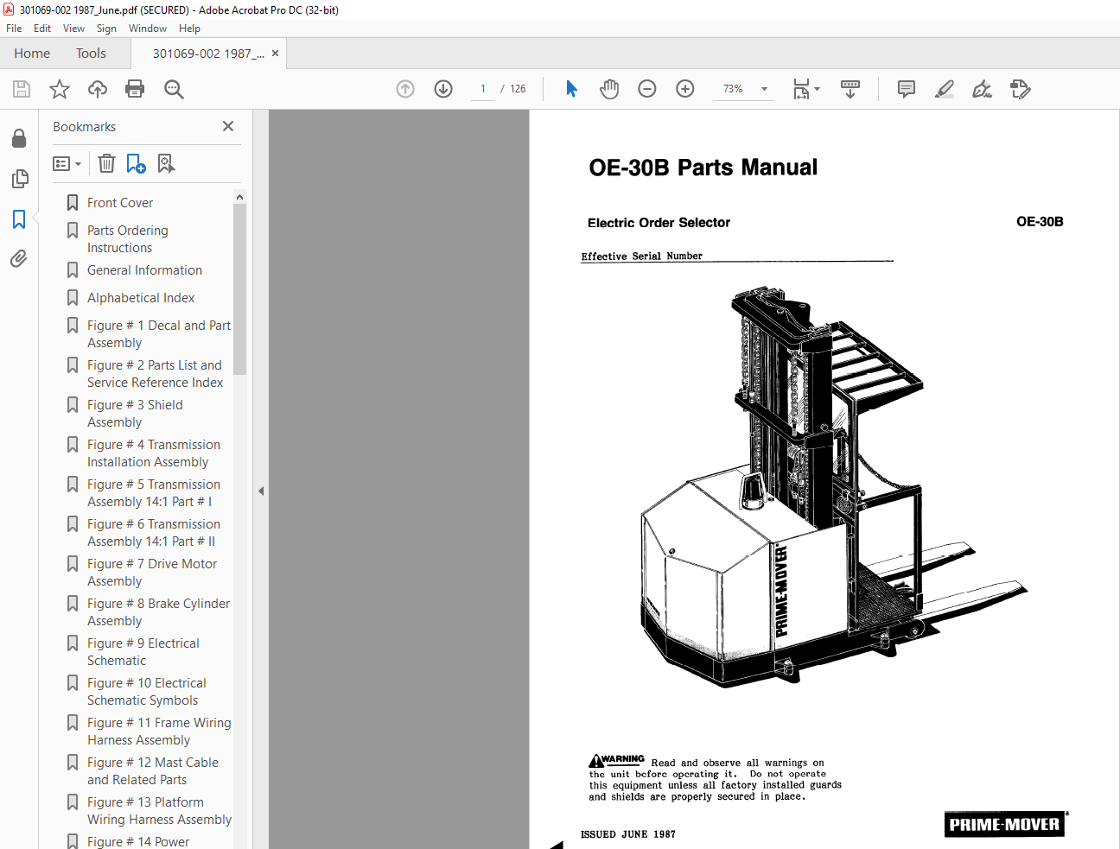
Task: Open the Edit menu
Action: 42,29
